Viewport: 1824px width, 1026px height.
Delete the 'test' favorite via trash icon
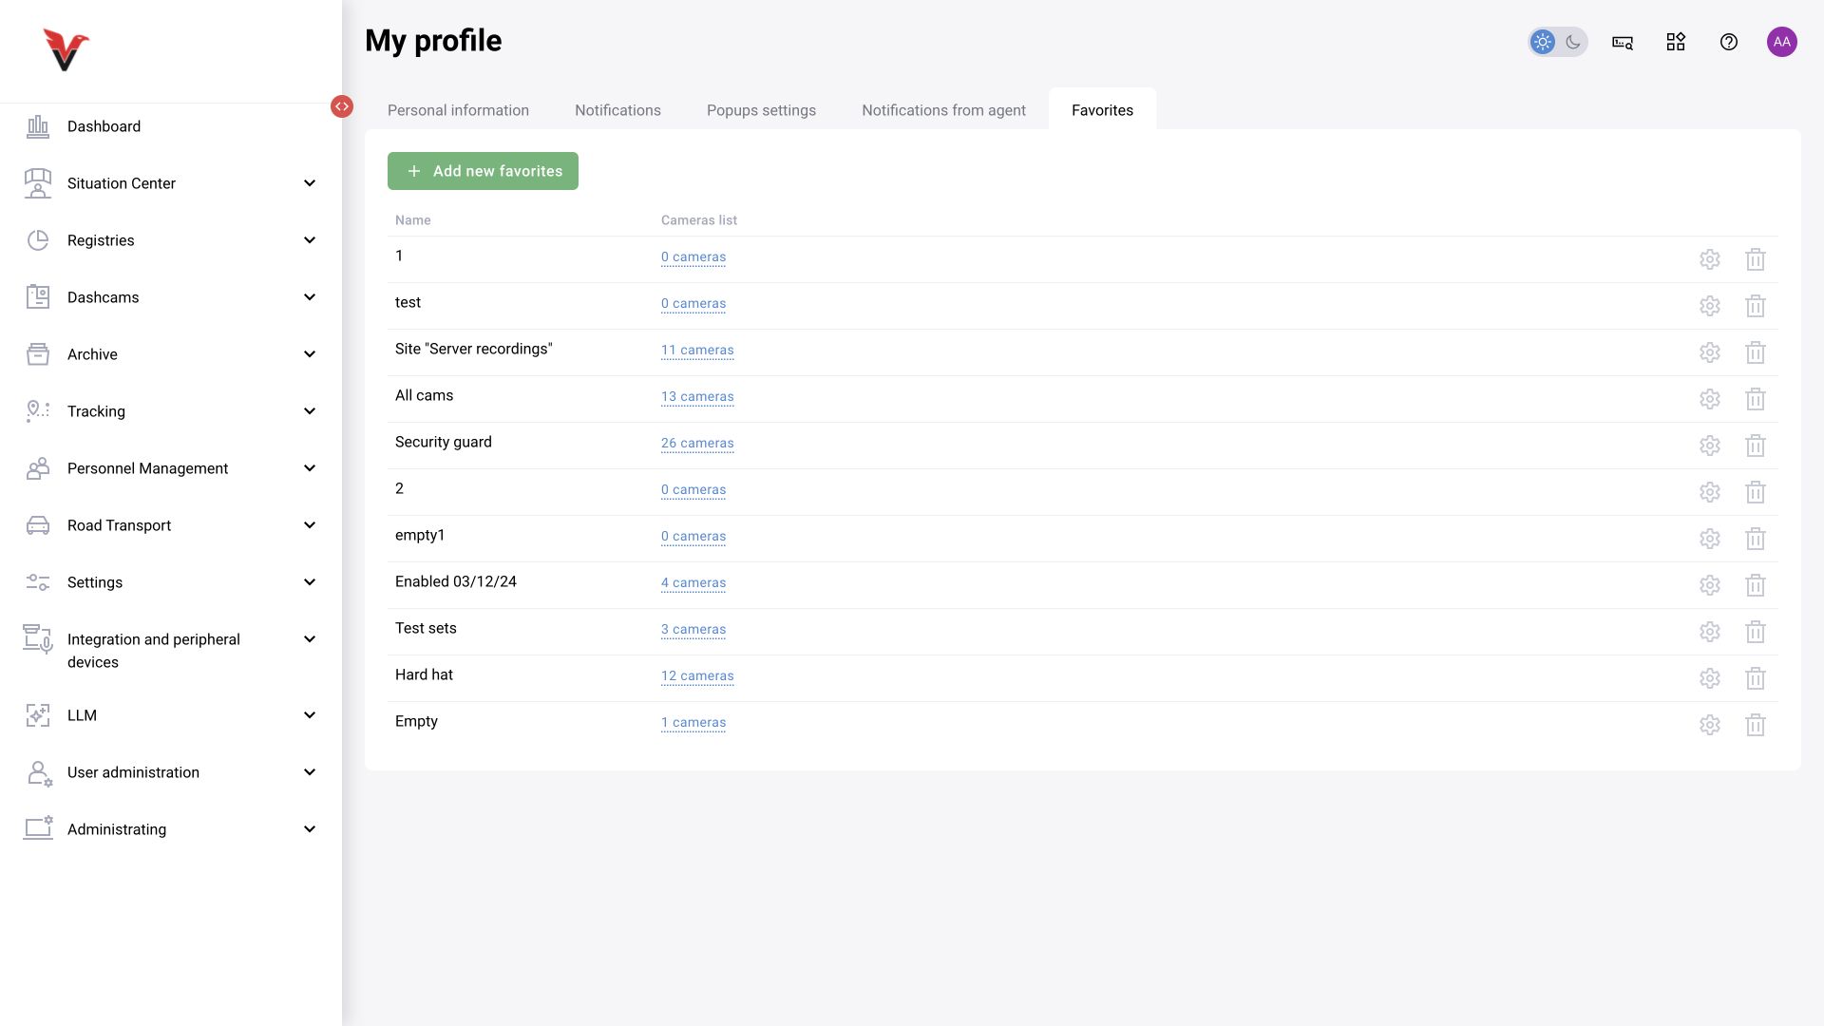pyautogui.click(x=1756, y=306)
